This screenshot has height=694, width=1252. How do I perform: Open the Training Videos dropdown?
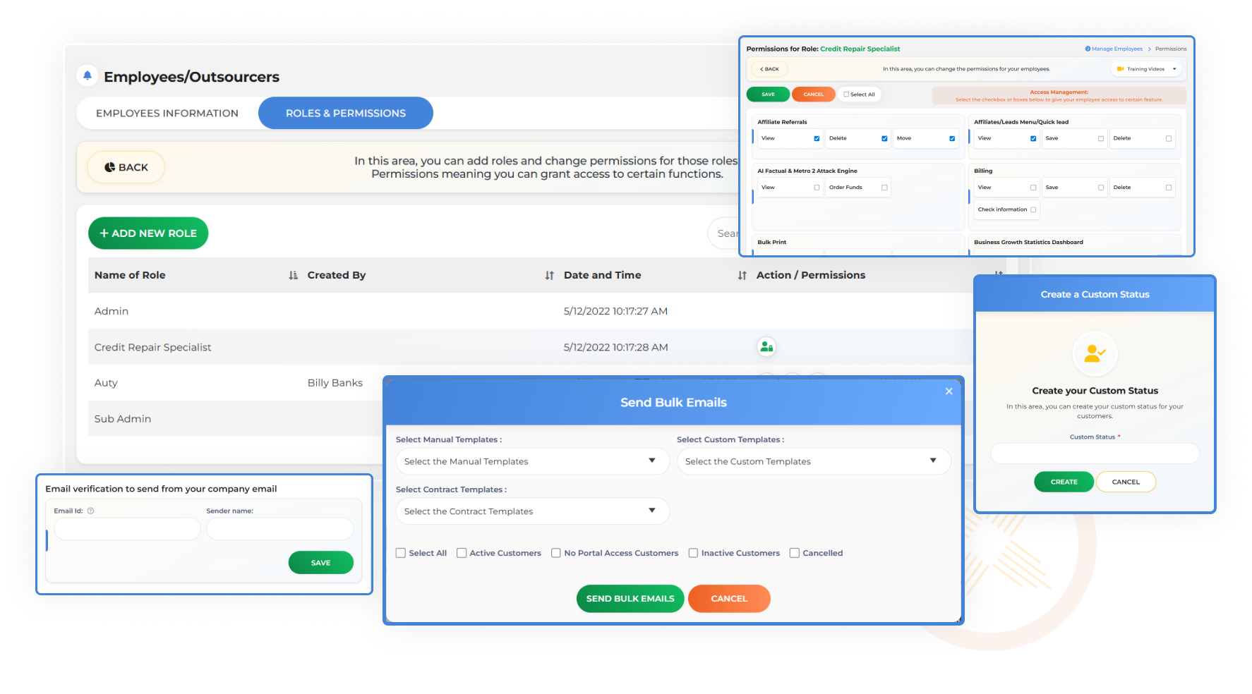pos(1148,69)
